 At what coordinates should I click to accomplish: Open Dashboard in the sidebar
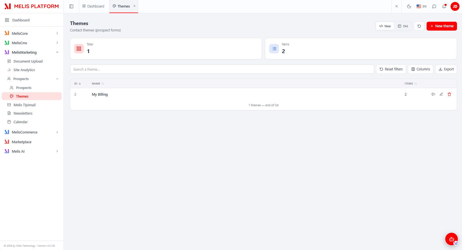tap(31, 20)
